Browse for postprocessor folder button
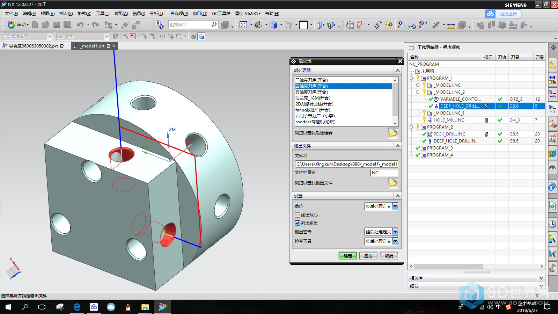 [393, 133]
